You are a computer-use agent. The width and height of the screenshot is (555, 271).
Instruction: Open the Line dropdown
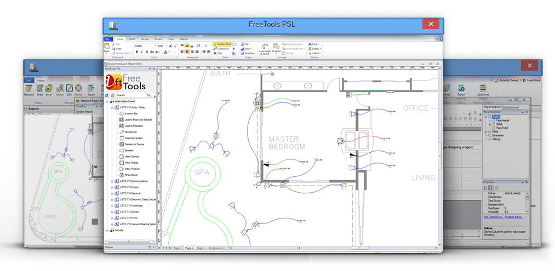pyautogui.click(x=246, y=49)
